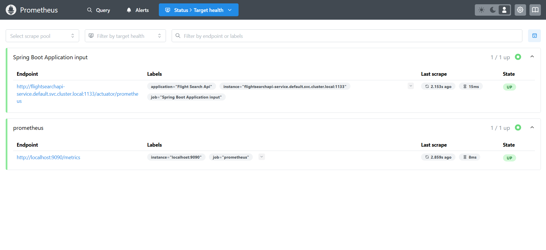Expand labels for localhost:9090 target
Screen dimensions: 546x250
coord(262,157)
